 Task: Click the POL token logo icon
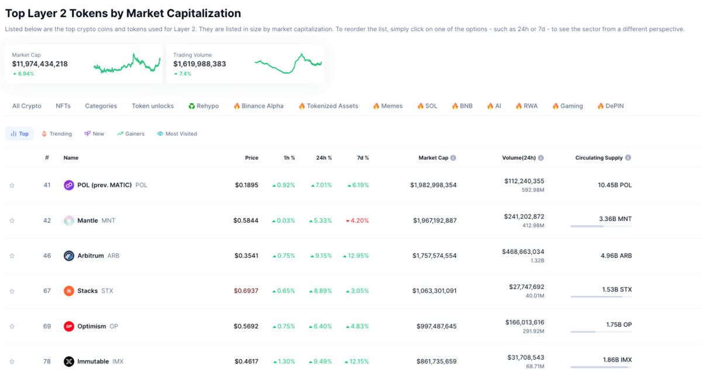tap(69, 185)
